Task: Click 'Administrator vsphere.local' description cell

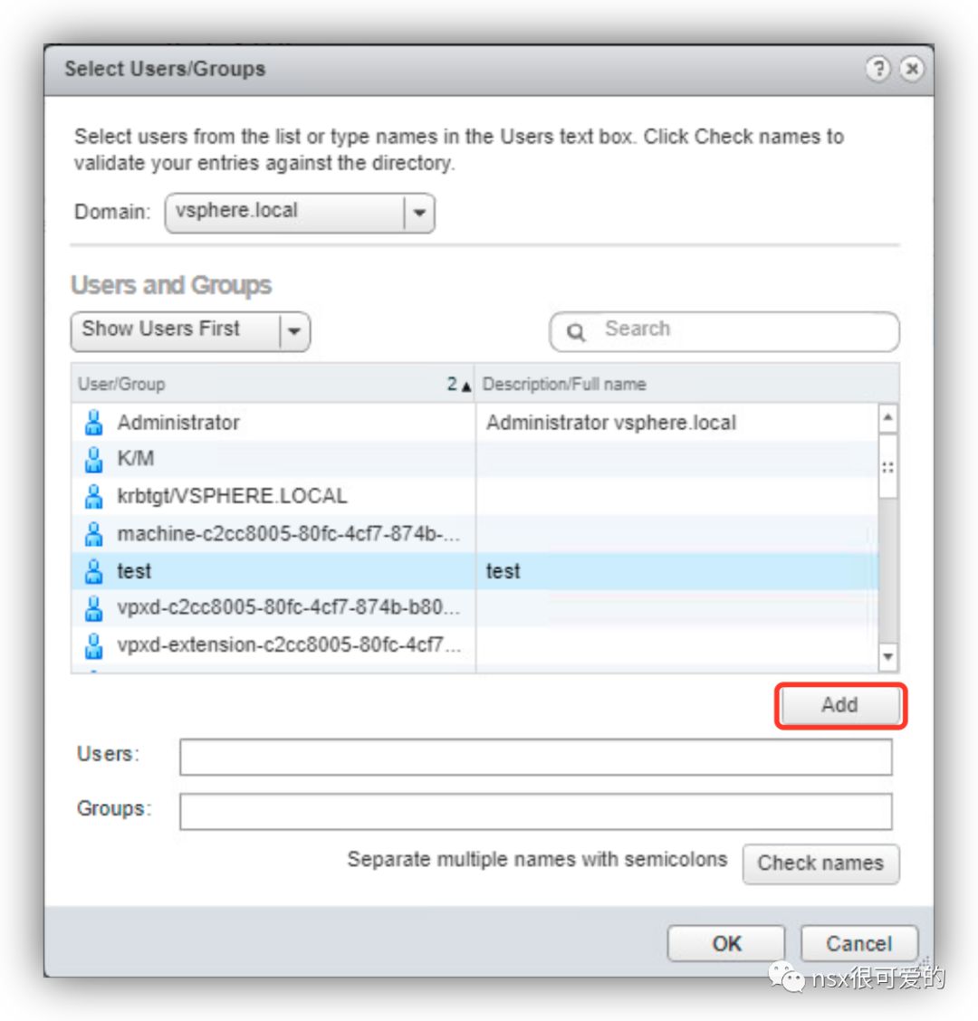Action: (x=611, y=423)
